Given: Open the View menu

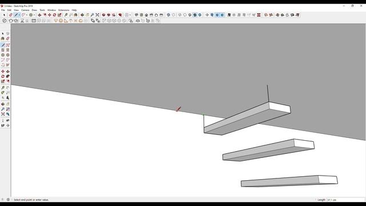Looking at the screenshot, I should click(16, 10).
